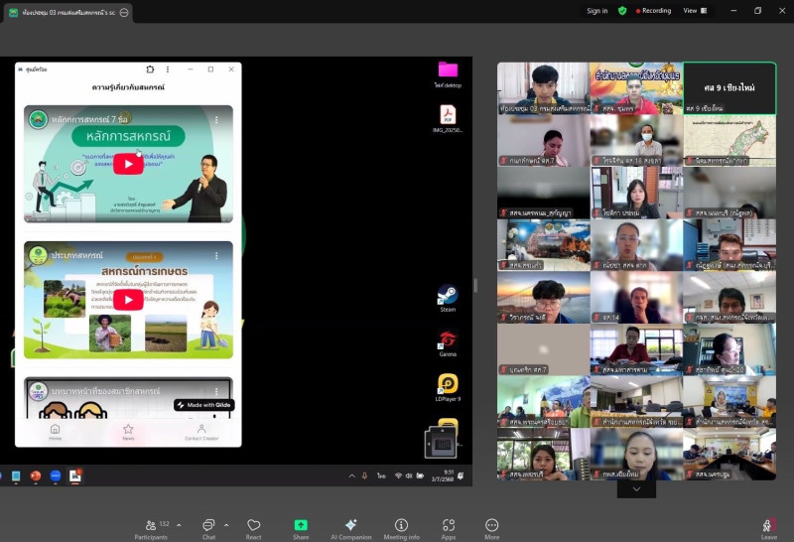794x542 pixels.
Task: Click the Sign in link
Action: [x=596, y=11]
